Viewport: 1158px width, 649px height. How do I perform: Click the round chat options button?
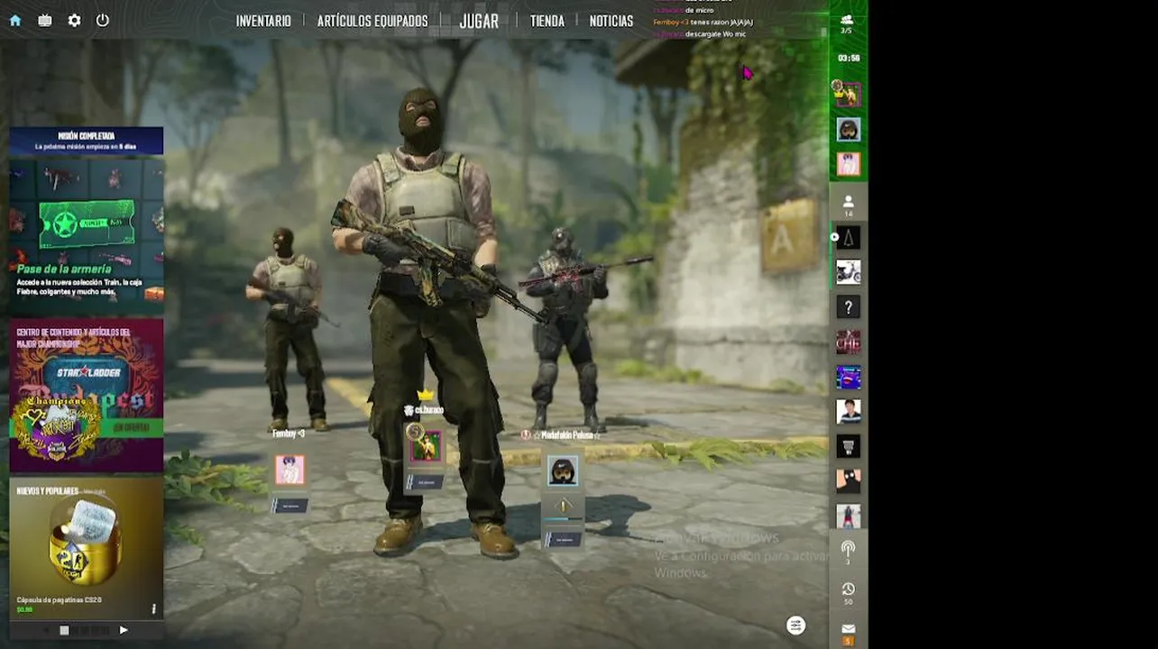pos(795,626)
